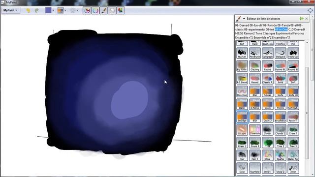Viewport: 315px width, 177px height.
Task: Select the Smudge brush
Action: coord(242,117)
